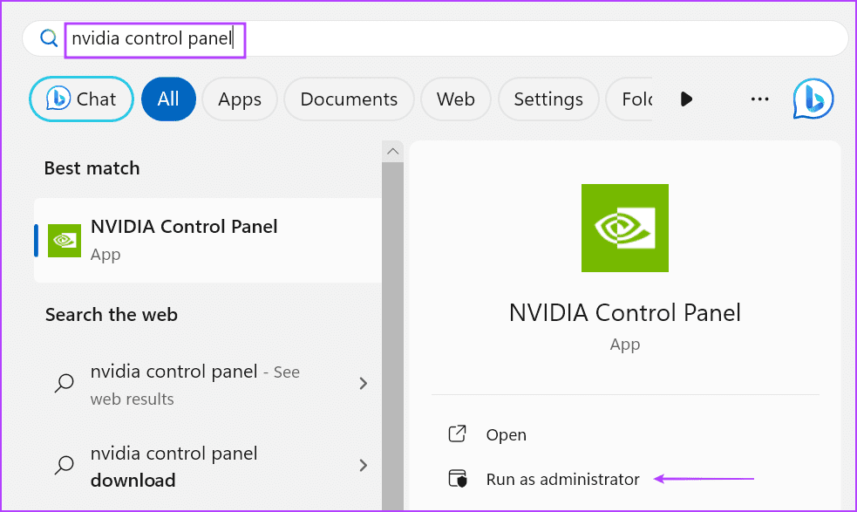Click the NVIDIA app icon in Best match
857x512 pixels.
(x=65, y=240)
